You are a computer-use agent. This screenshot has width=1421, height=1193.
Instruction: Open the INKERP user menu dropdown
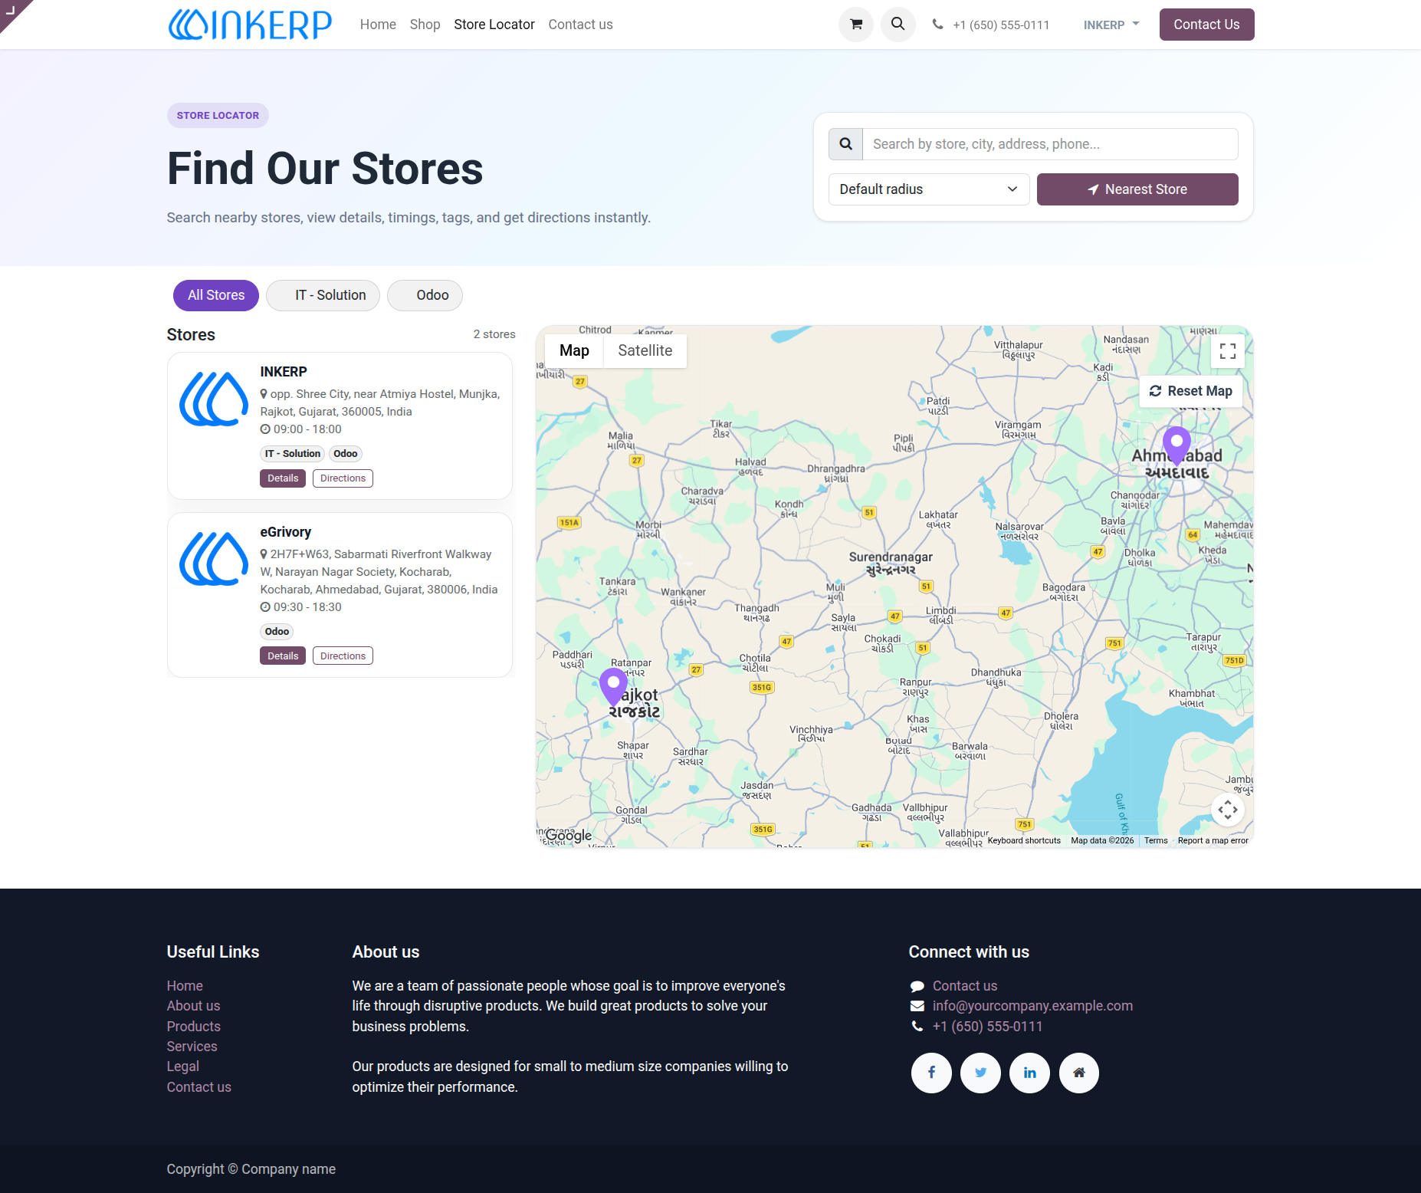[1111, 25]
